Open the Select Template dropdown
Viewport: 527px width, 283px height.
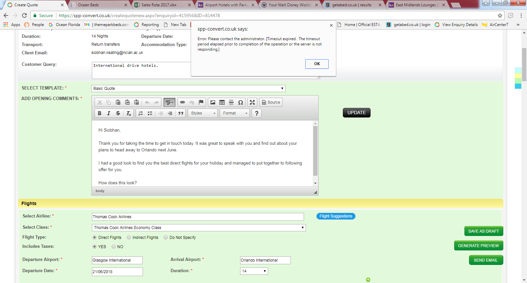[x=188, y=89]
